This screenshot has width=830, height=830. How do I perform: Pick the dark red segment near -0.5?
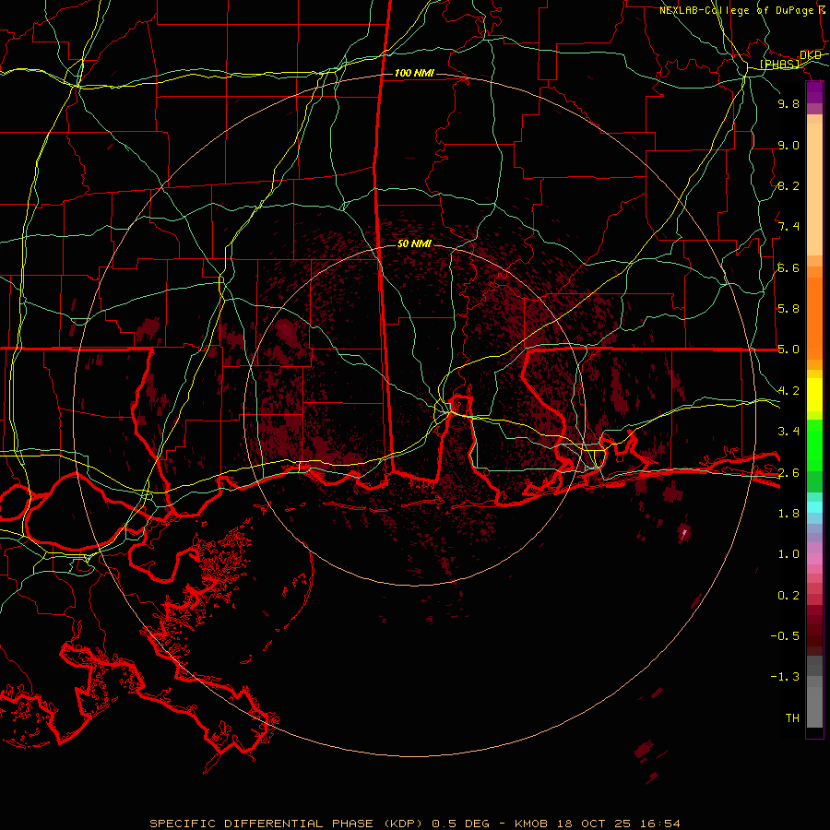814,635
